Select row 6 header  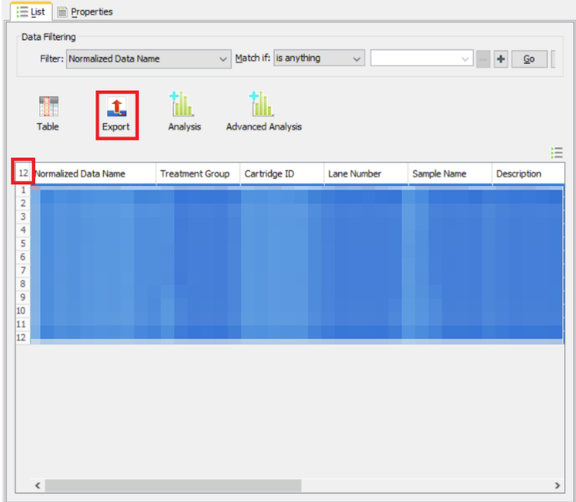pos(23,257)
